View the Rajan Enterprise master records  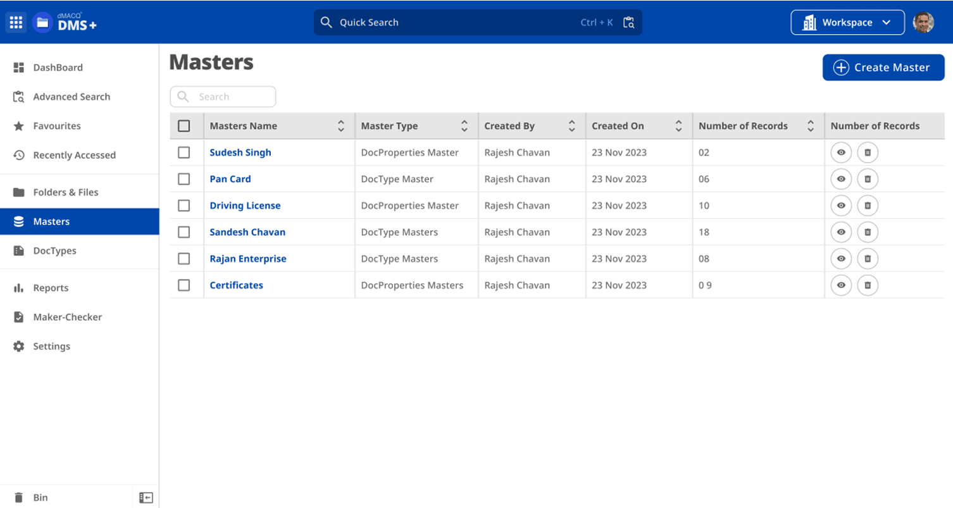841,259
